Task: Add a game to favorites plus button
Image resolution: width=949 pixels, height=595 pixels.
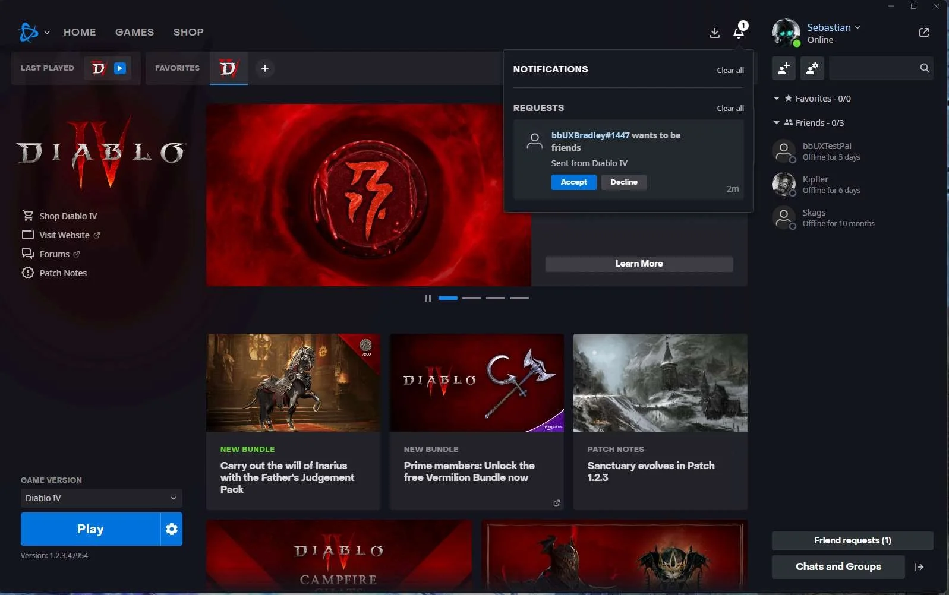Action: pyautogui.click(x=265, y=68)
